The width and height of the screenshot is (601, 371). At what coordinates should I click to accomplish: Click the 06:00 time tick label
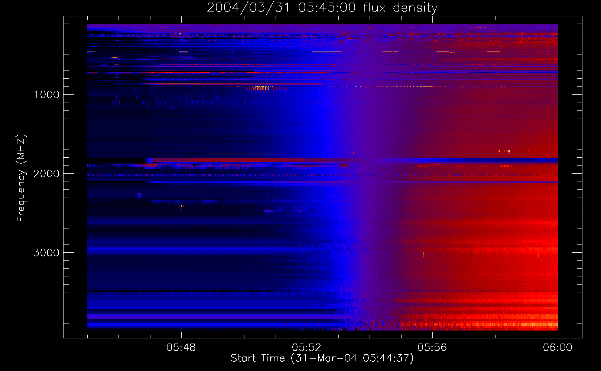click(x=558, y=348)
